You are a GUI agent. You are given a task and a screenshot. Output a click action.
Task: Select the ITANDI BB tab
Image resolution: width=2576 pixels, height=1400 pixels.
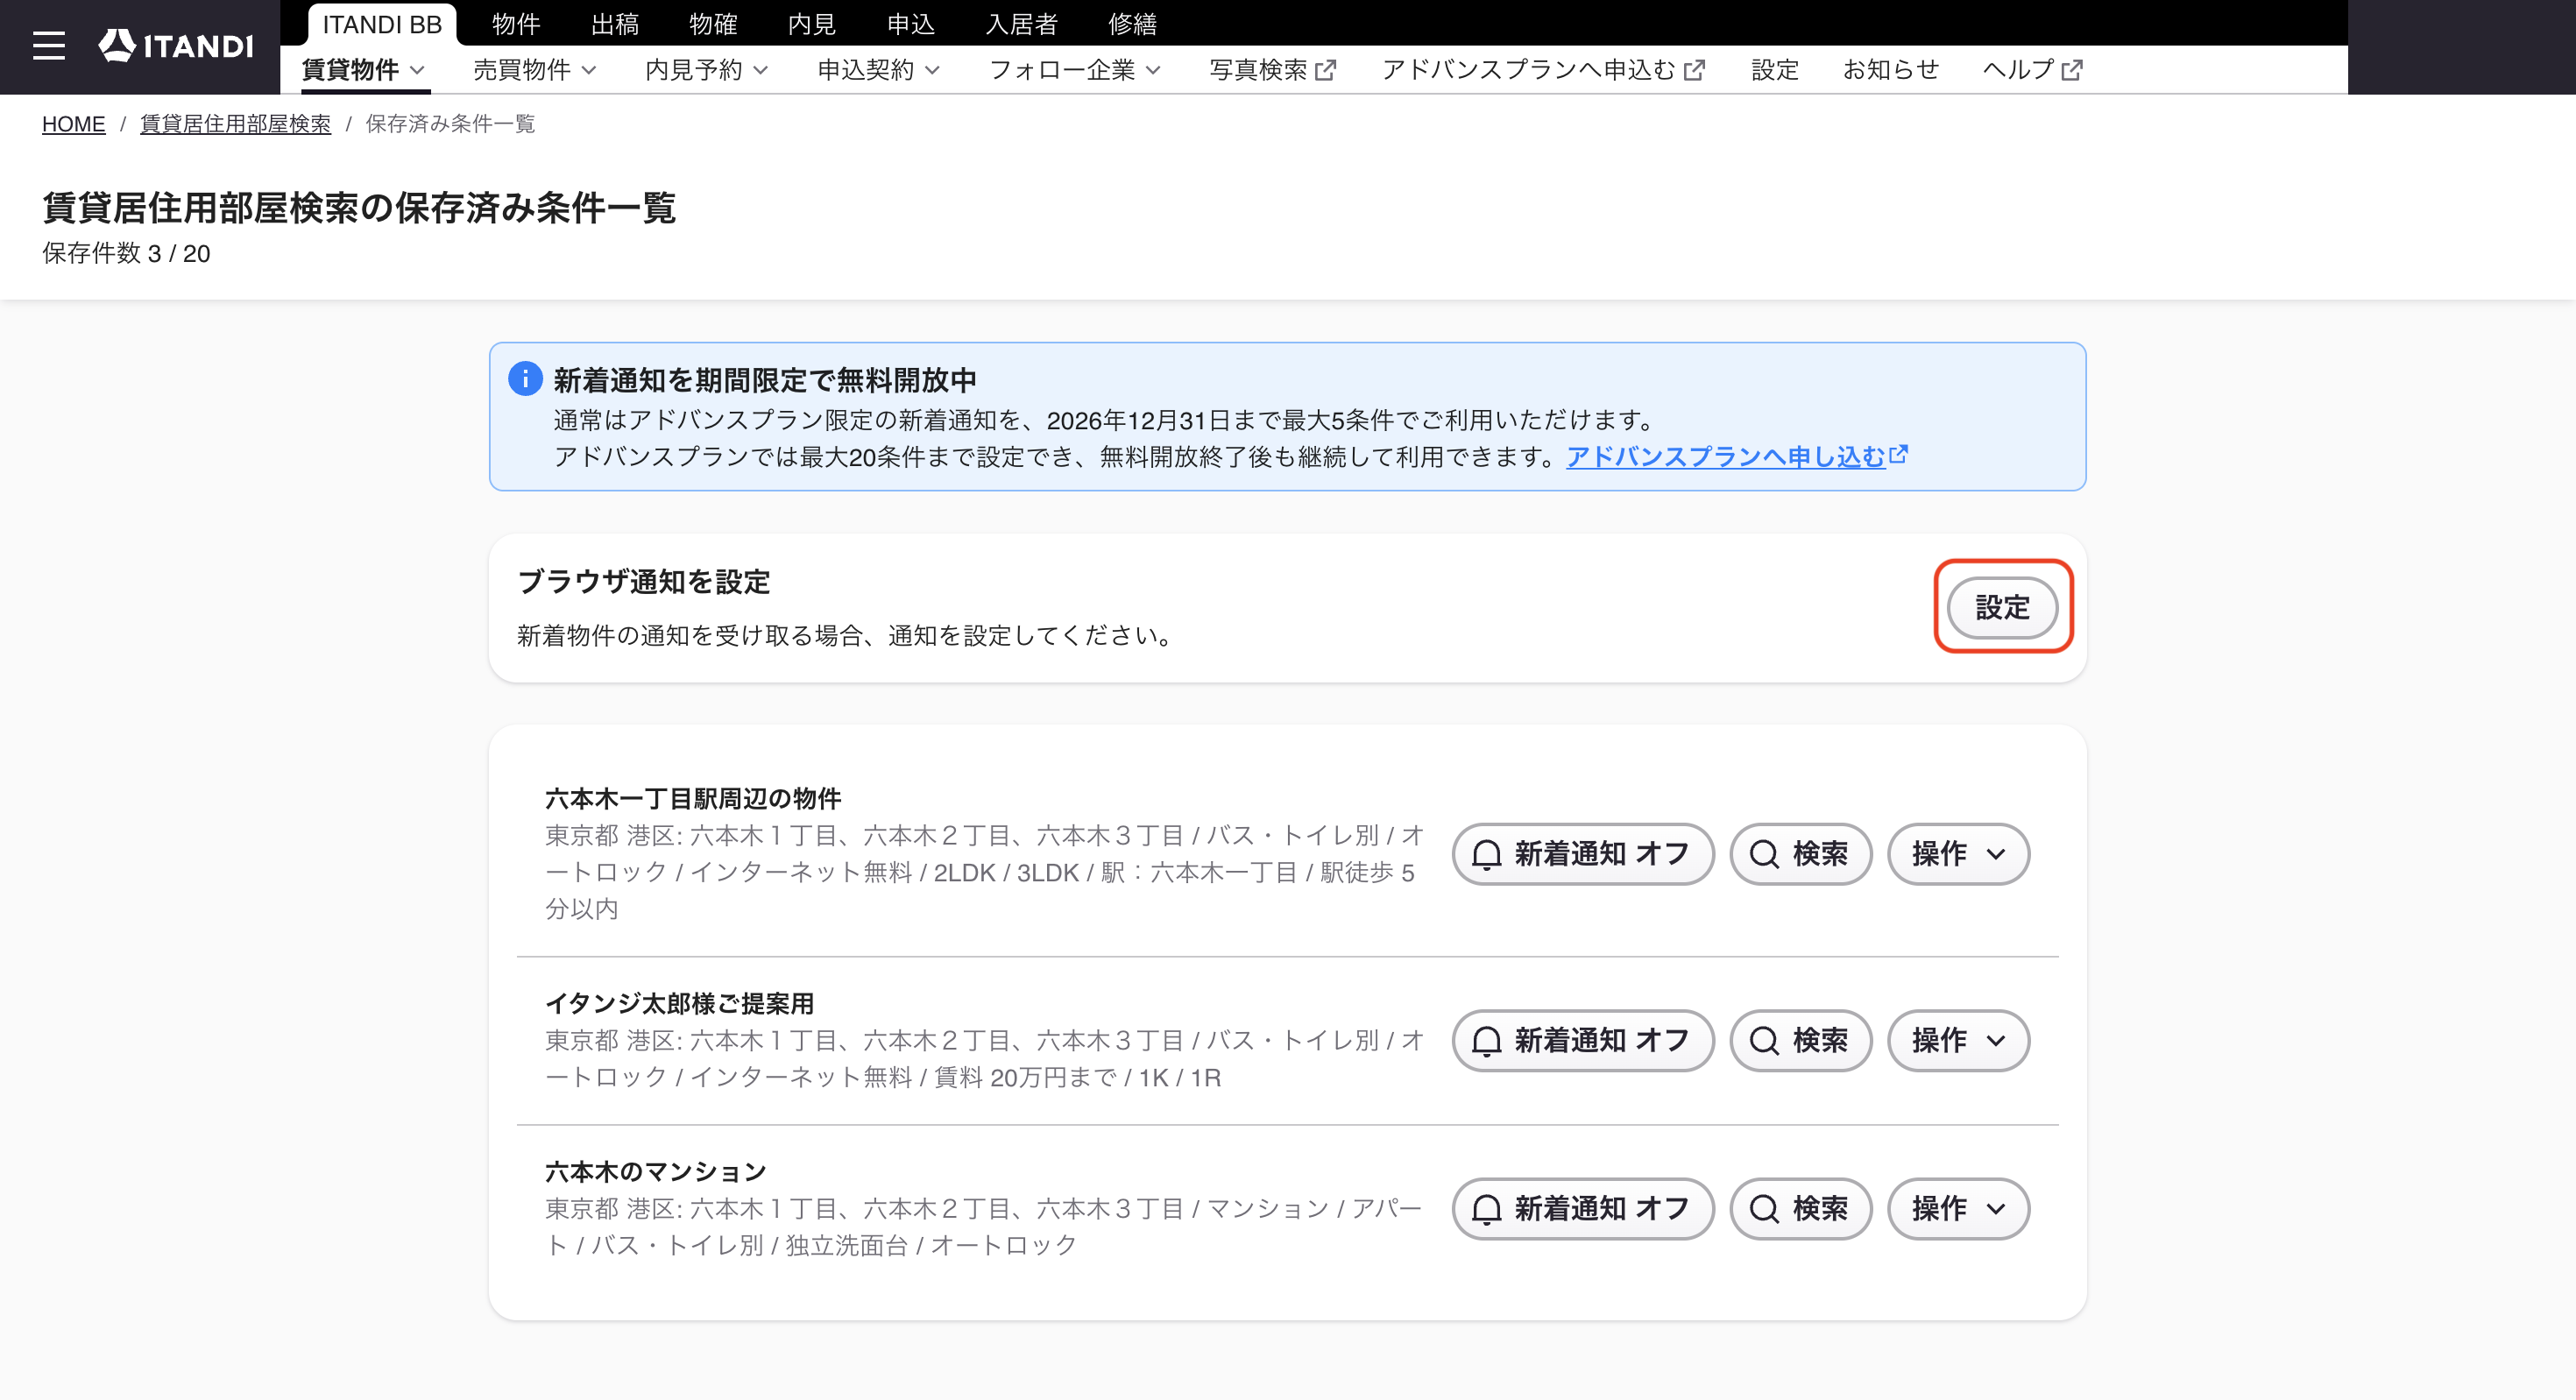pos(382,24)
